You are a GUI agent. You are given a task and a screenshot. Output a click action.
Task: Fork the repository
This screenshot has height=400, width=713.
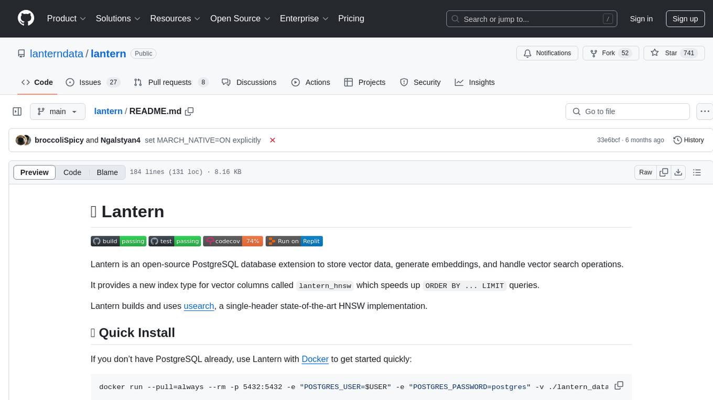click(x=611, y=53)
